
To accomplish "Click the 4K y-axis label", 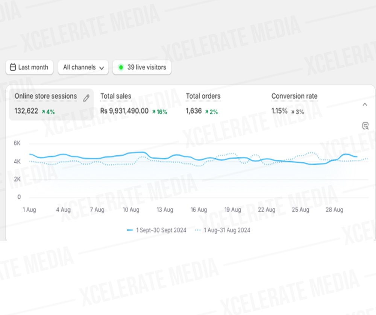I will [17, 162].
